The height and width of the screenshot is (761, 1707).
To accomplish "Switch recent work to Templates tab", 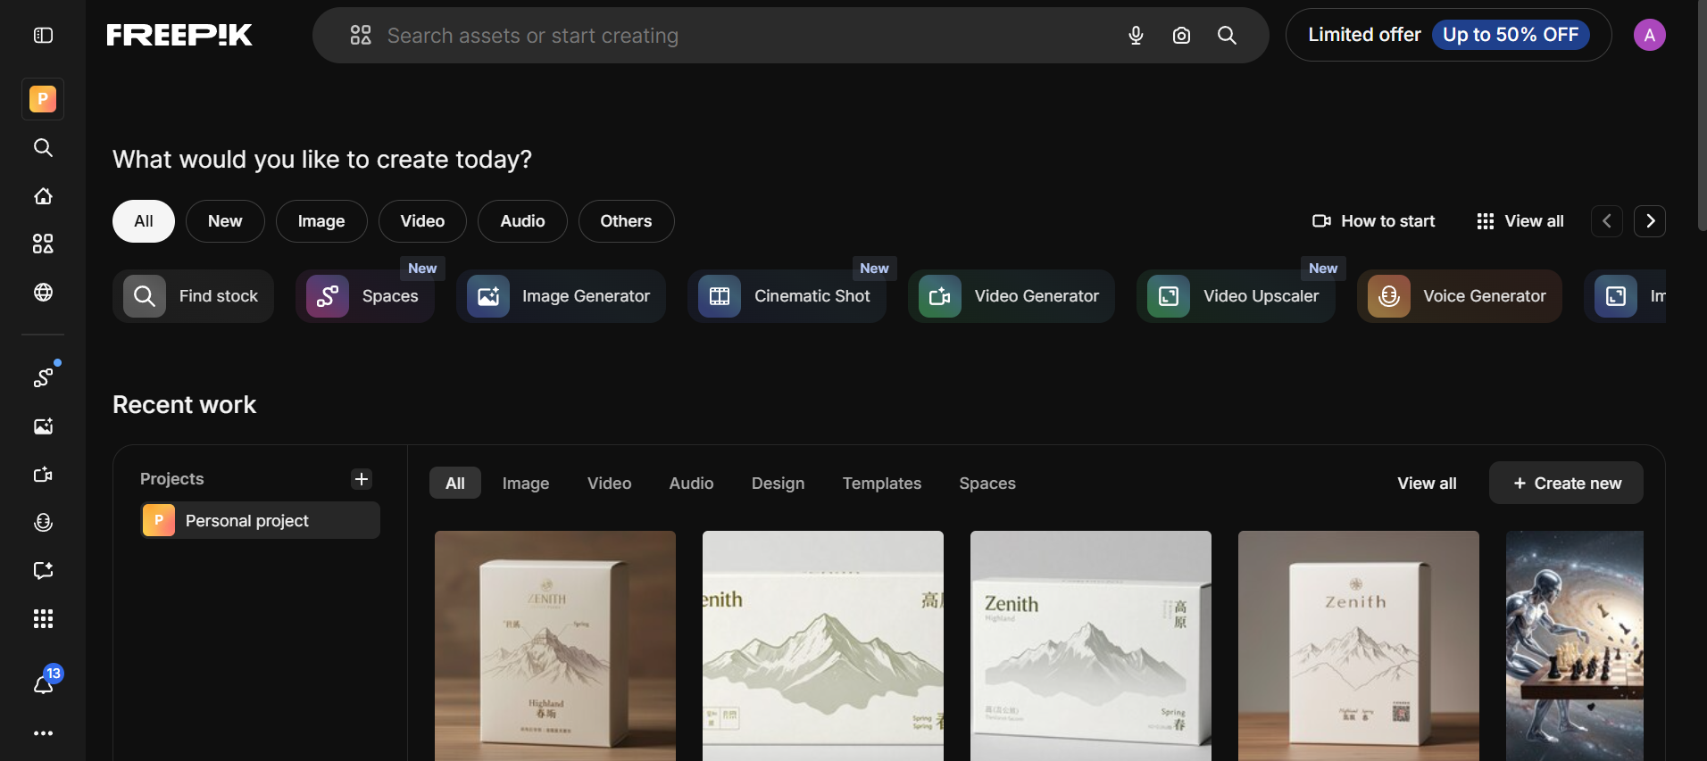I will [882, 483].
